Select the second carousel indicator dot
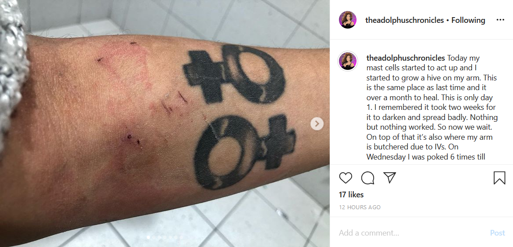513x247 pixels. click(154, 237)
